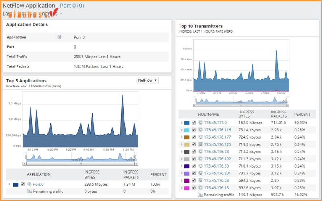The width and height of the screenshot is (322, 201).
Task: Click the host icon next to 175.45.176.18
Action: tap(200, 188)
